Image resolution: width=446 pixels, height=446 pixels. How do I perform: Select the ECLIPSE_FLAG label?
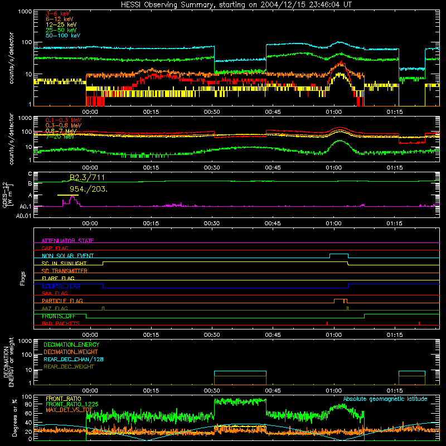click(x=61, y=286)
